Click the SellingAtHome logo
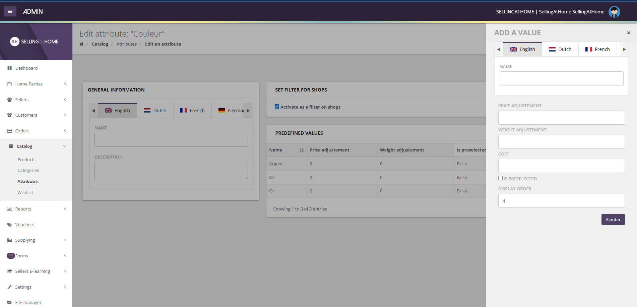637x307 pixels. click(34, 42)
